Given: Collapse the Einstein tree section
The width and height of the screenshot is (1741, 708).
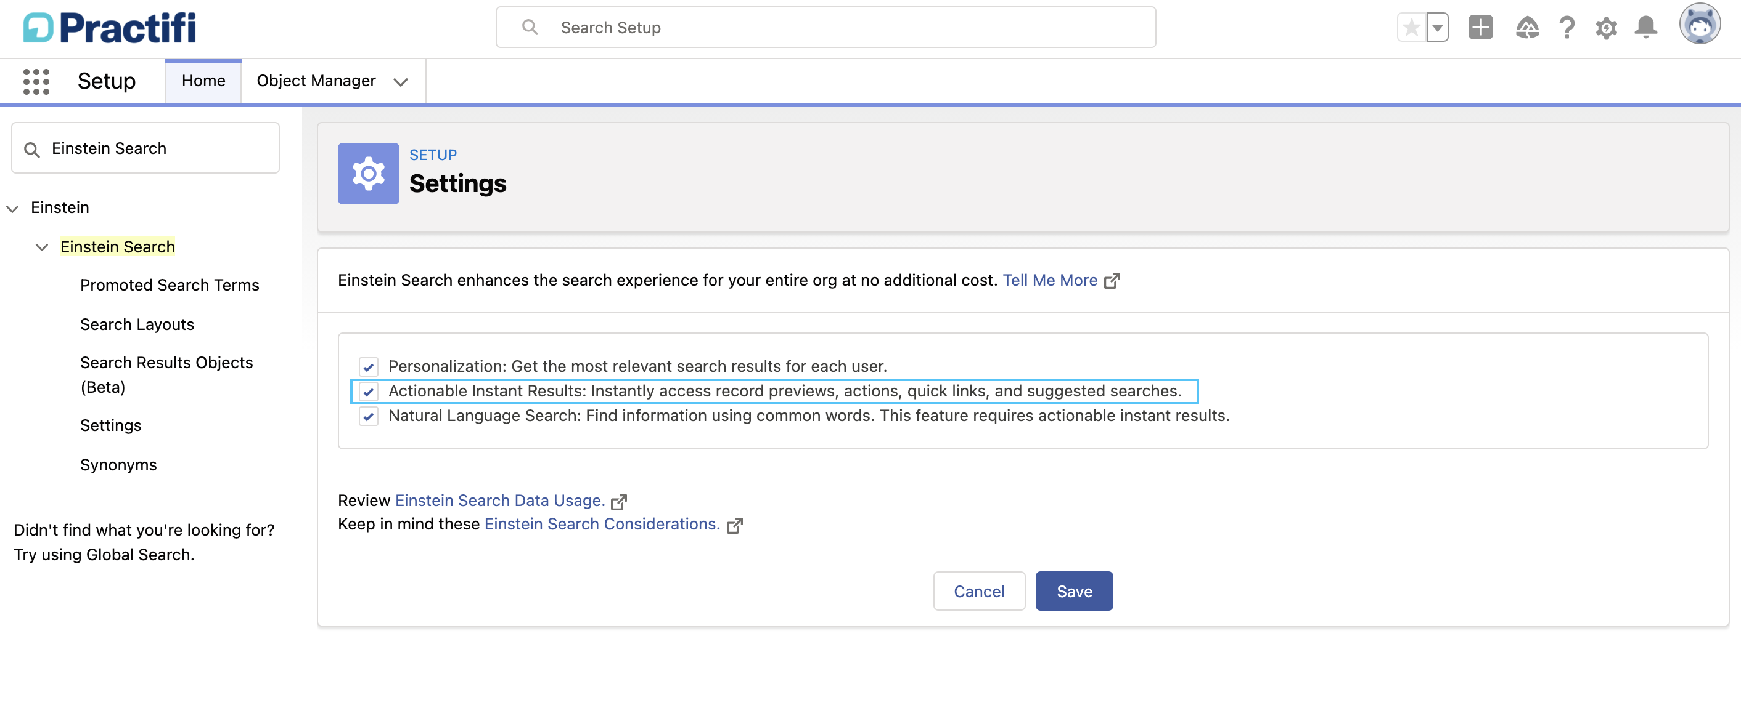Looking at the screenshot, I should (12, 209).
